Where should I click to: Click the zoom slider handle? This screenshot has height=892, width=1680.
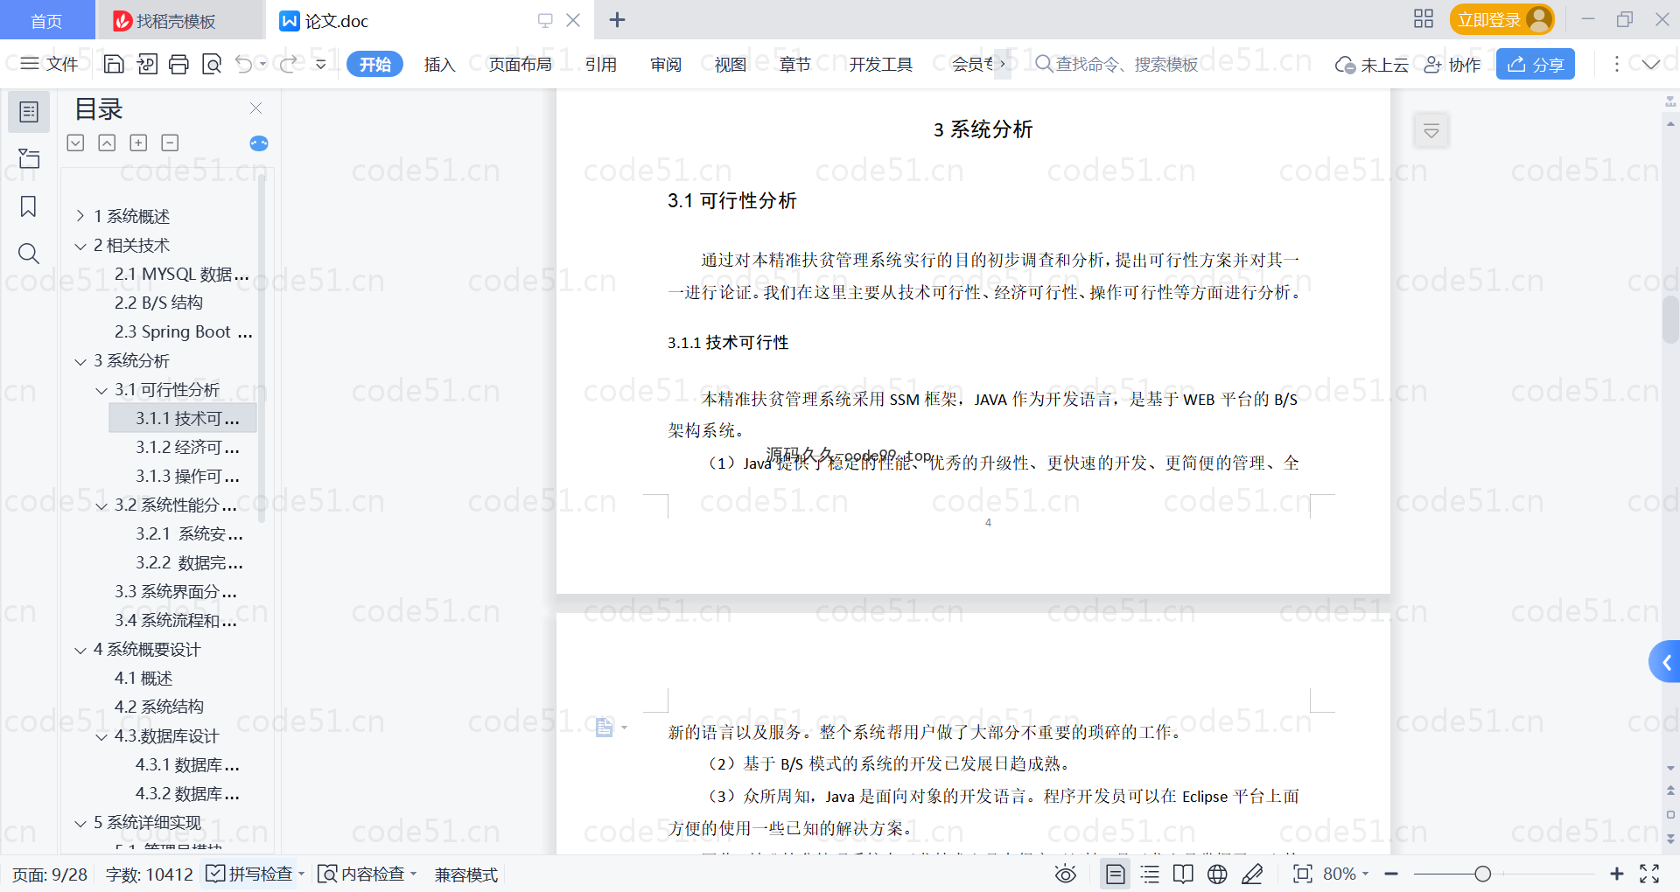click(x=1482, y=874)
